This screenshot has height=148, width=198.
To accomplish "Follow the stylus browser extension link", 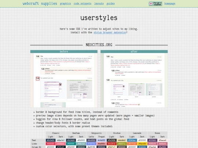I will [x=110, y=33].
